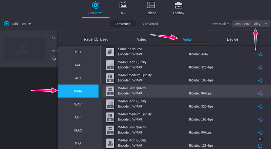
Task: Choose MP3 in the format list
Action: coord(78,52)
